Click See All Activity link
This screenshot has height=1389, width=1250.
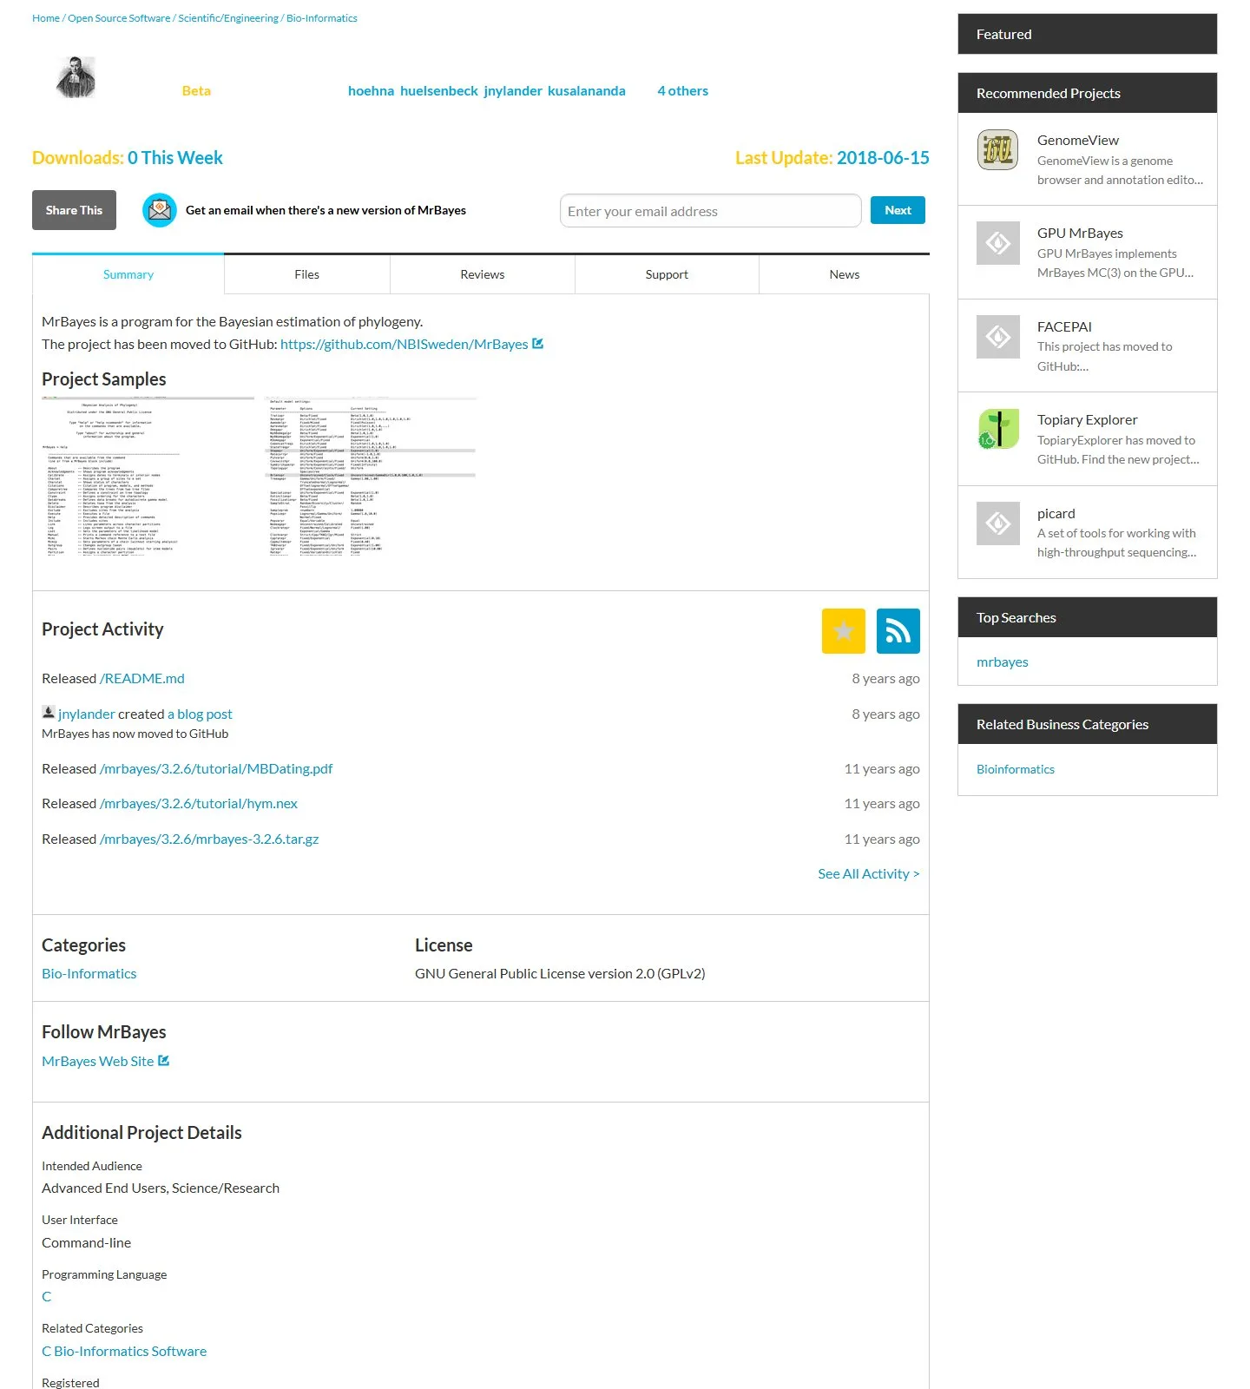(869, 874)
